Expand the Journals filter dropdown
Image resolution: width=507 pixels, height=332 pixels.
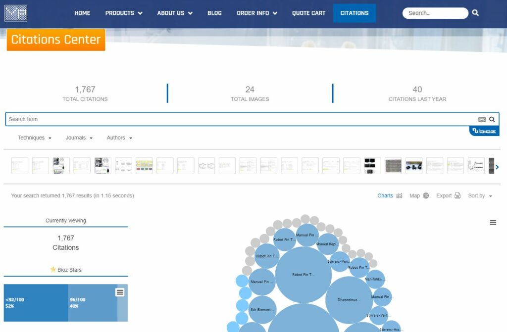tap(79, 138)
